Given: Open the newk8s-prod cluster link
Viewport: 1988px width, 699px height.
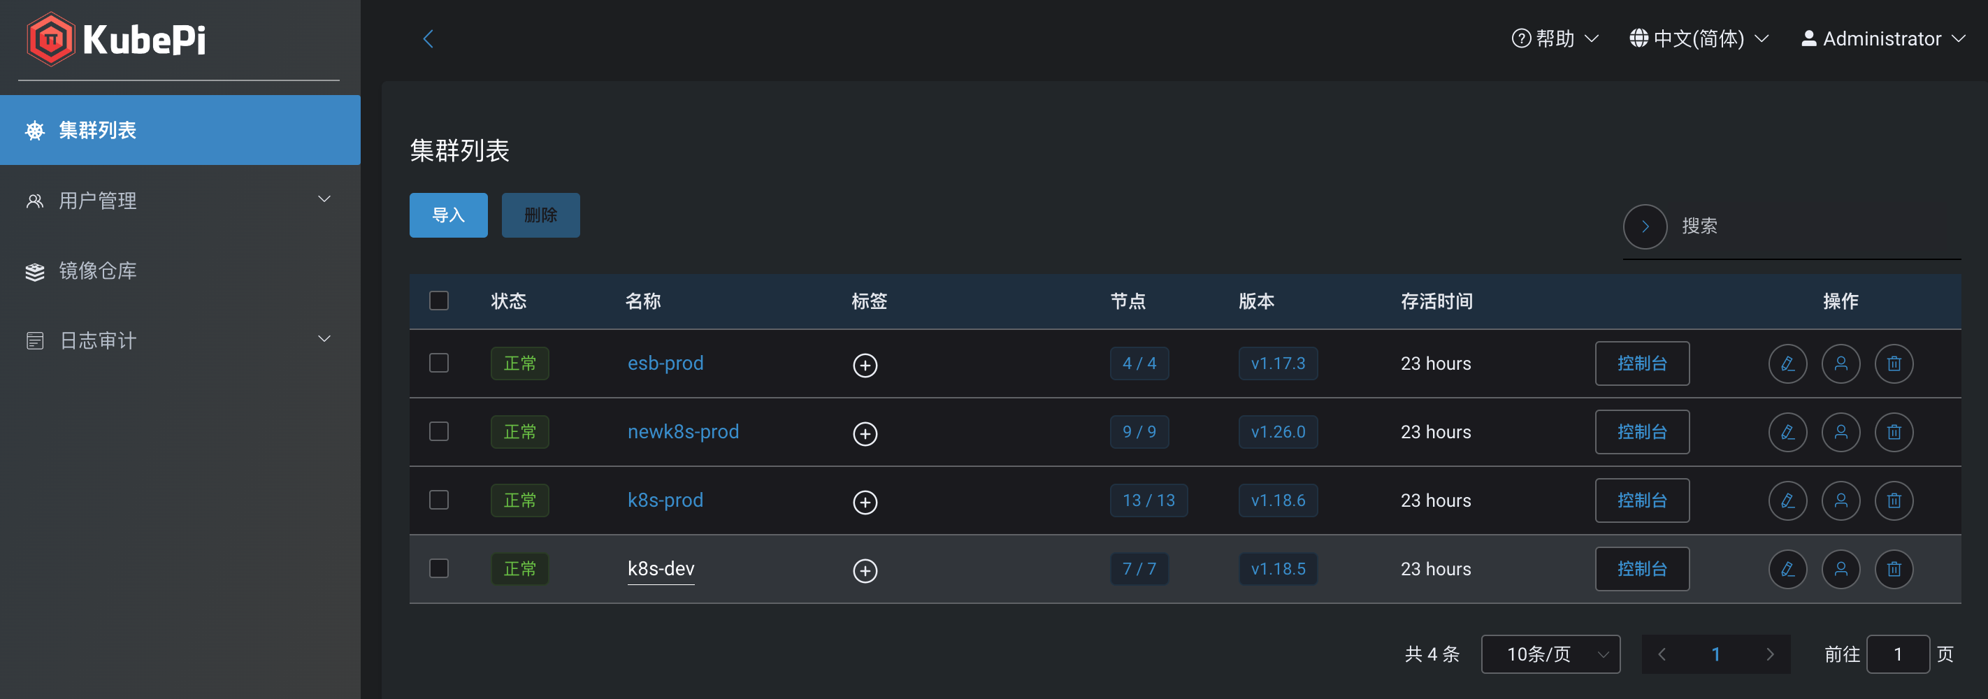Looking at the screenshot, I should [x=683, y=432].
